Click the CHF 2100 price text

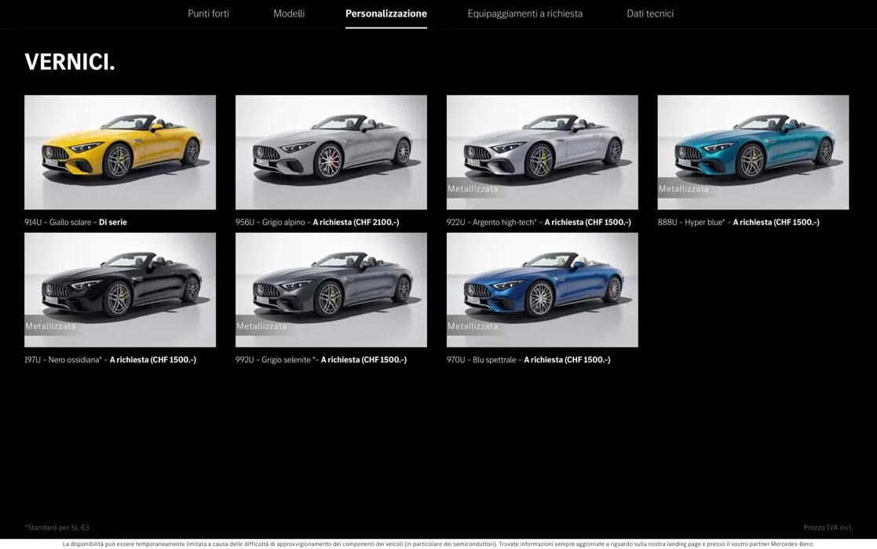pos(375,220)
